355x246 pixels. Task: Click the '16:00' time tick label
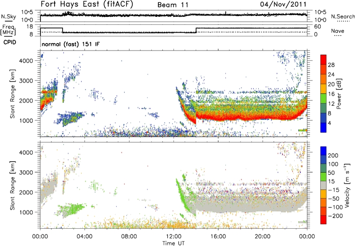point(218,237)
